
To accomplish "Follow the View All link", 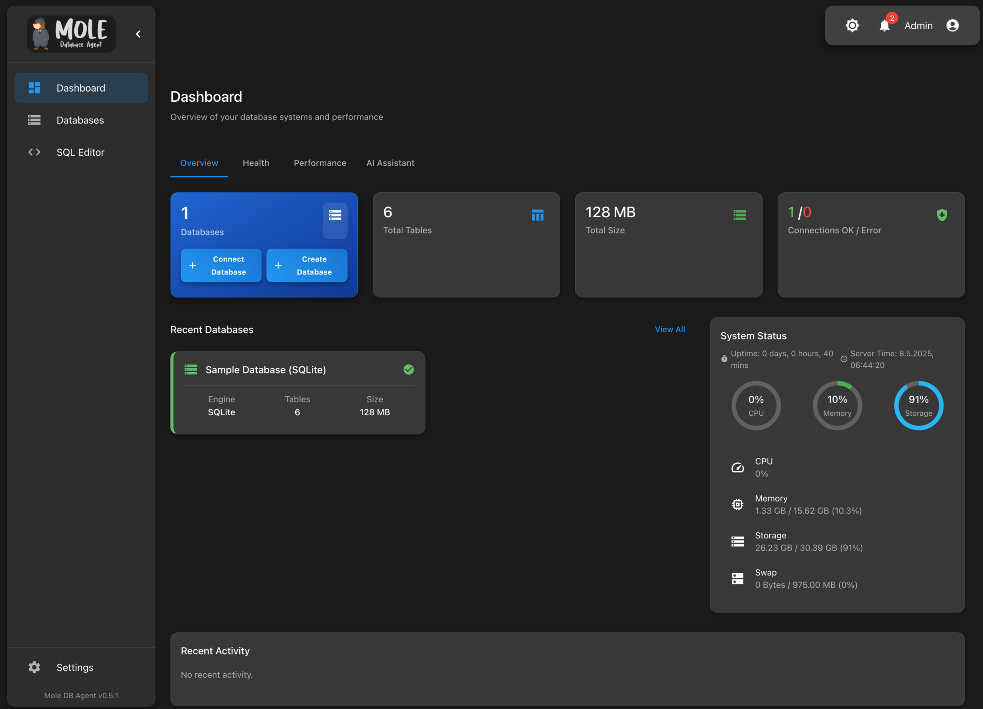I will point(670,329).
